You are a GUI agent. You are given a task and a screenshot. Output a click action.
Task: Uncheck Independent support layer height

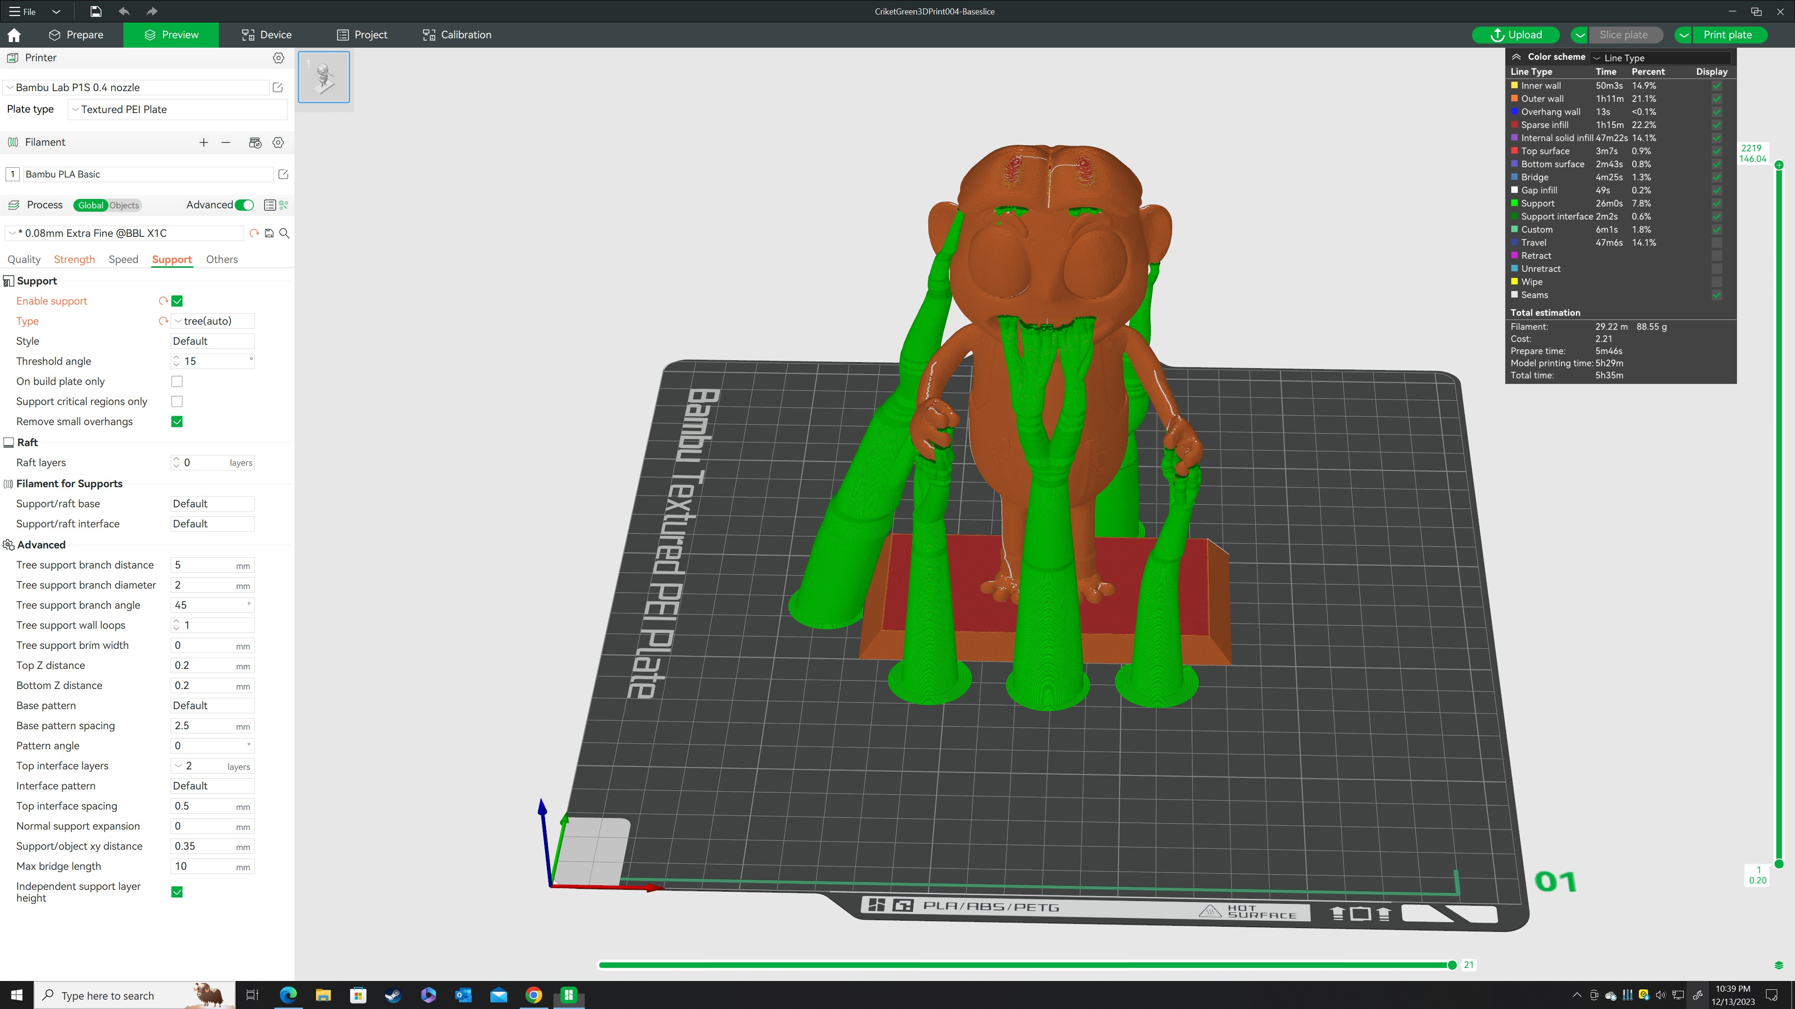coord(177,892)
